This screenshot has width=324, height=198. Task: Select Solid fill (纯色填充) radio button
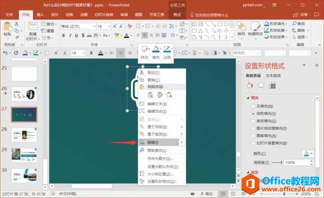coord(253,113)
